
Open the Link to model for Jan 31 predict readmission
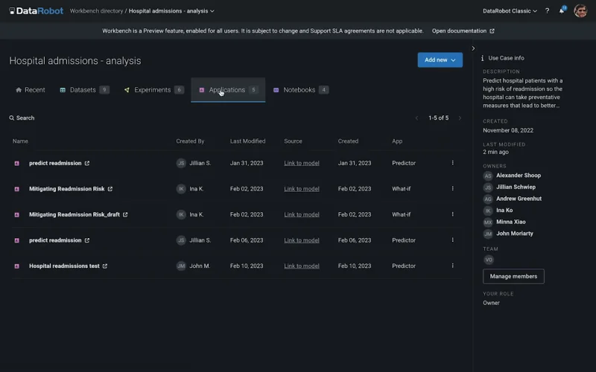(x=302, y=163)
